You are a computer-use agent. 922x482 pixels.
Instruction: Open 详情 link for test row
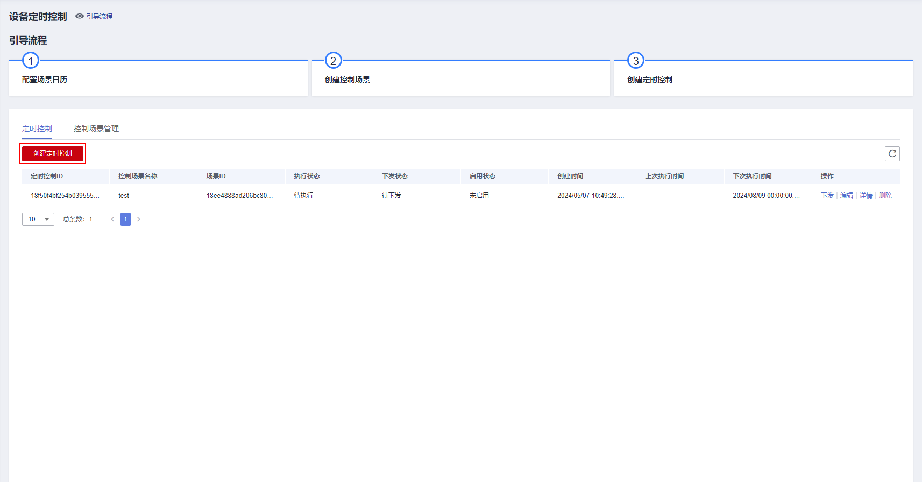click(866, 196)
